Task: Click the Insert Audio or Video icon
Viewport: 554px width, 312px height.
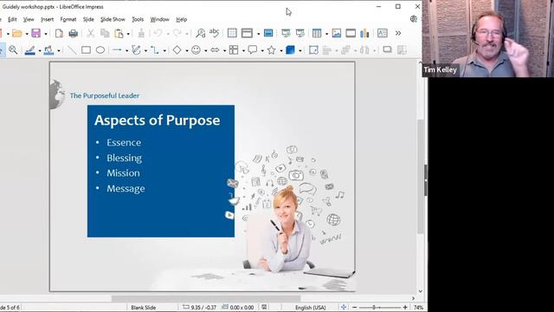Action: [351, 33]
